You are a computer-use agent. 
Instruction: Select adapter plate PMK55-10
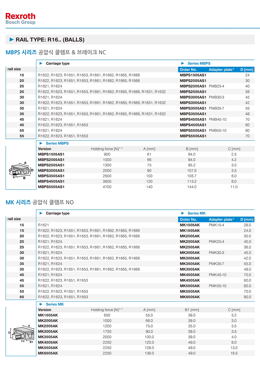click(218, 286)
